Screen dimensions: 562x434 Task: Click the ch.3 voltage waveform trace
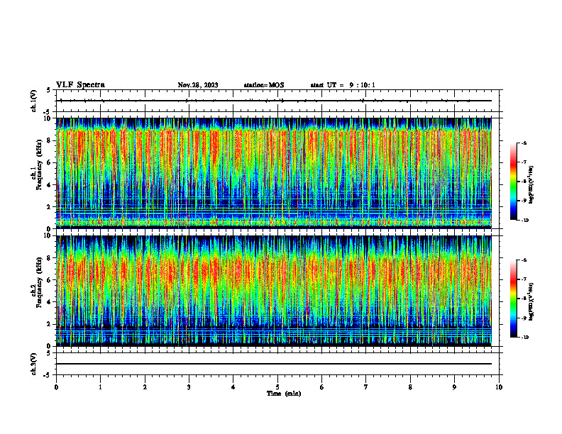[274, 364]
